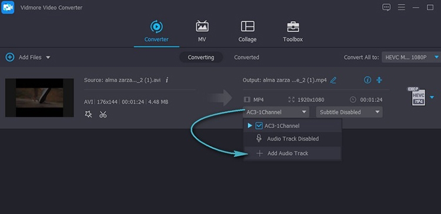This screenshot has width=441, height=214.
Task: Expand the arrow beside HEVC MP4 format icon
Action: (432, 97)
